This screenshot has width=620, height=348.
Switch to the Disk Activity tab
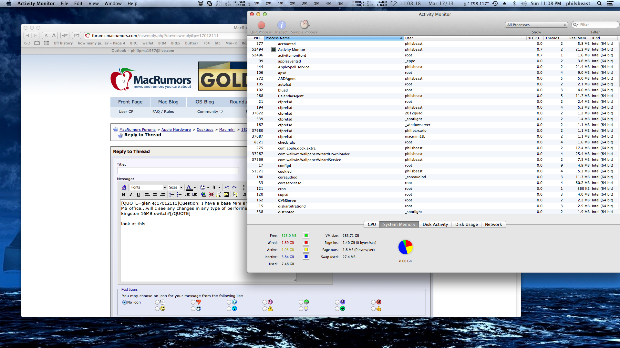(x=435, y=224)
